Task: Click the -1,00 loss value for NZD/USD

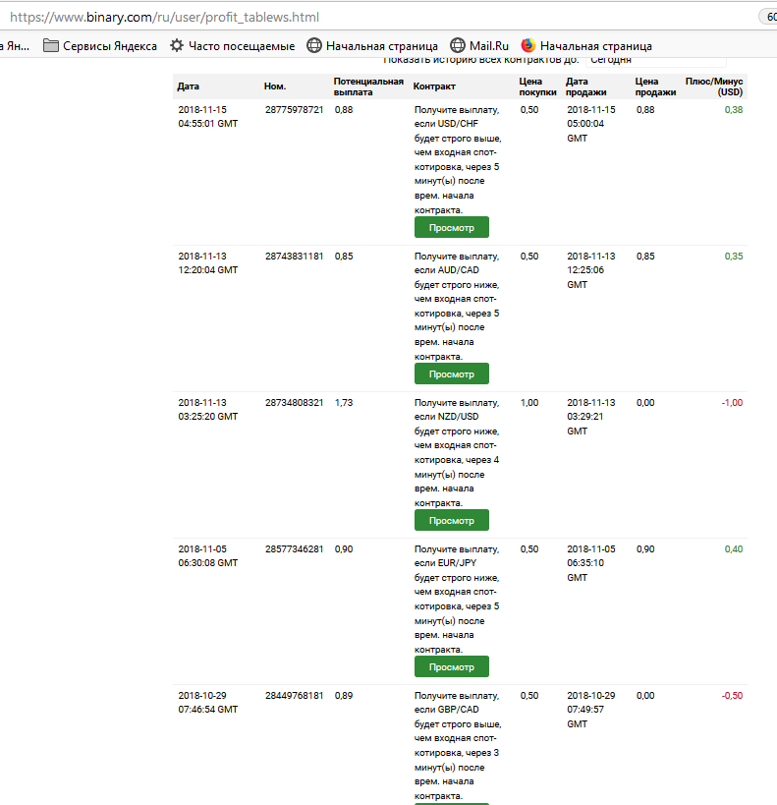Action: (x=731, y=403)
